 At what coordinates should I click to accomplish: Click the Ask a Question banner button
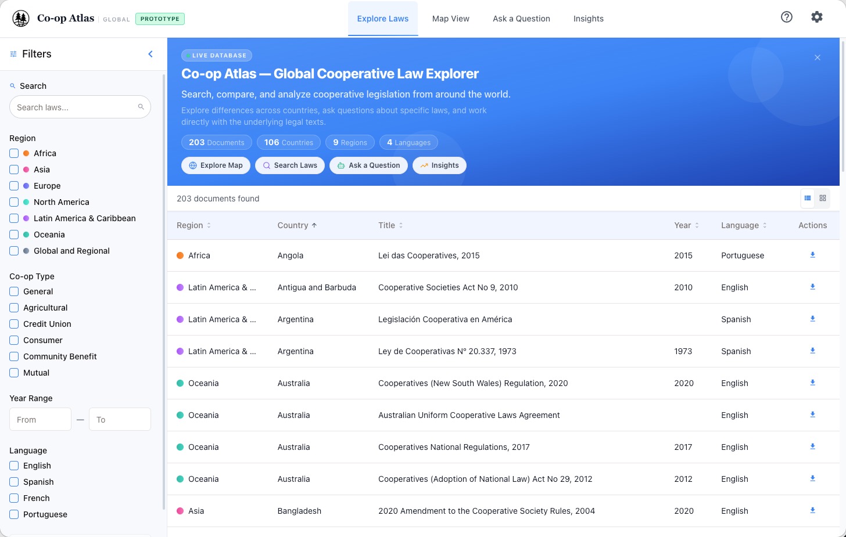pyautogui.click(x=368, y=165)
